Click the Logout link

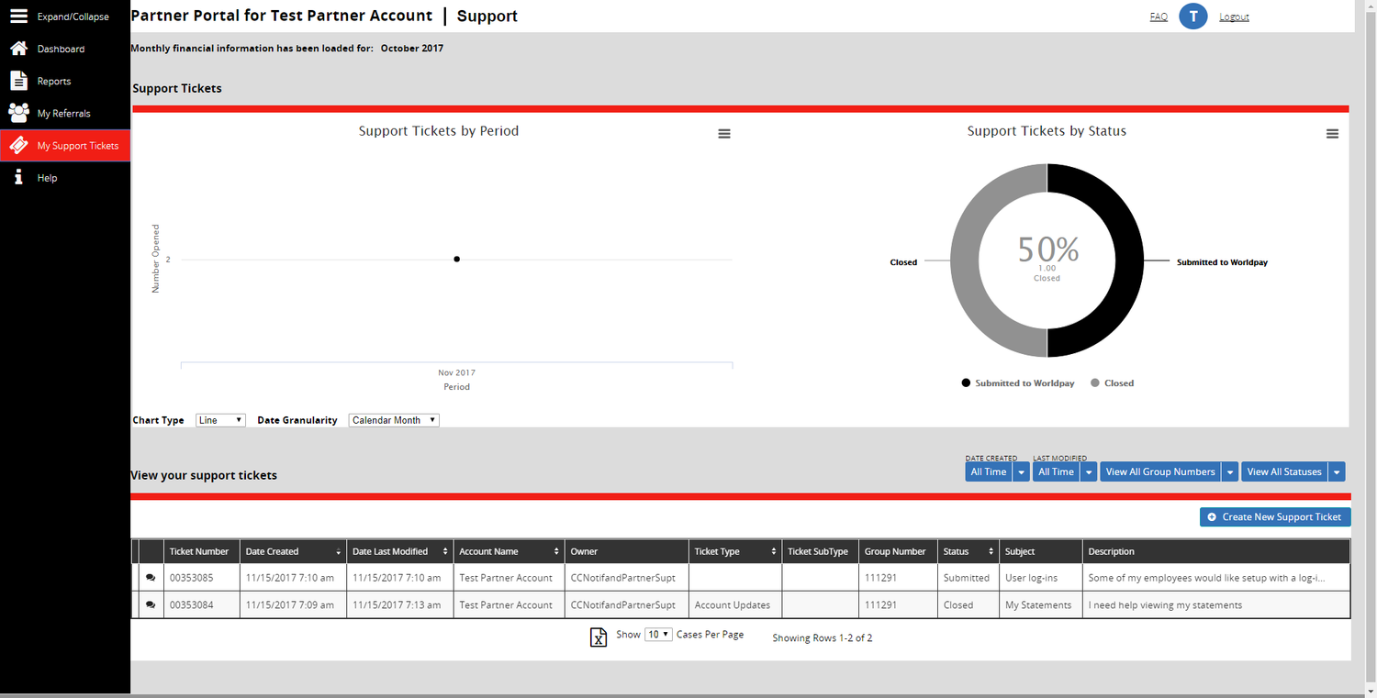pyautogui.click(x=1234, y=17)
